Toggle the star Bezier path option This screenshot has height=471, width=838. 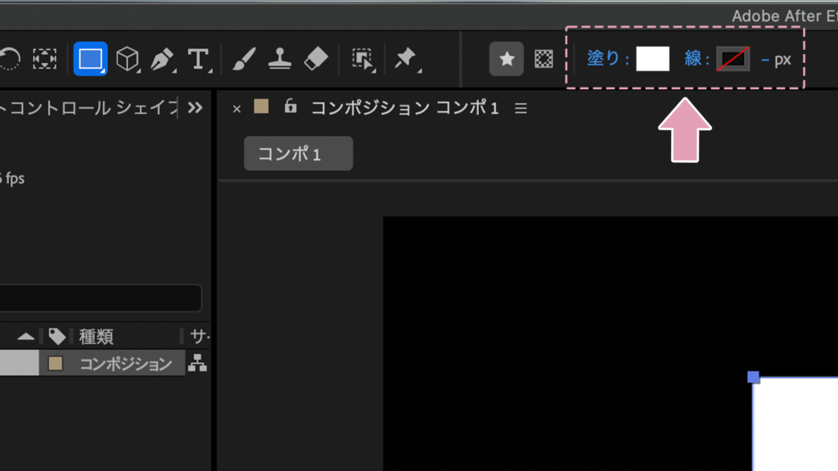(506, 59)
